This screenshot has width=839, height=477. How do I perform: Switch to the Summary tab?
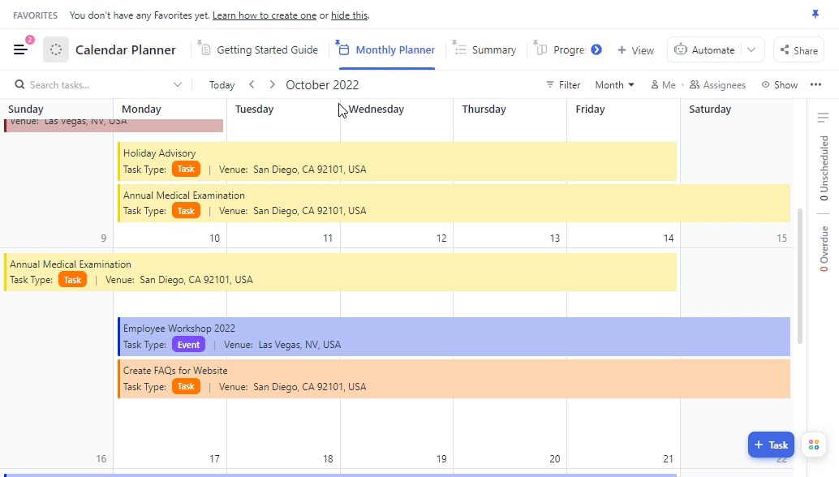click(485, 49)
